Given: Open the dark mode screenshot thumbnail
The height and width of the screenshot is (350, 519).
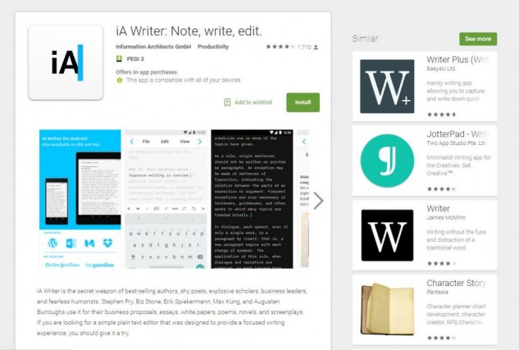Looking at the screenshot, I should tap(252, 199).
